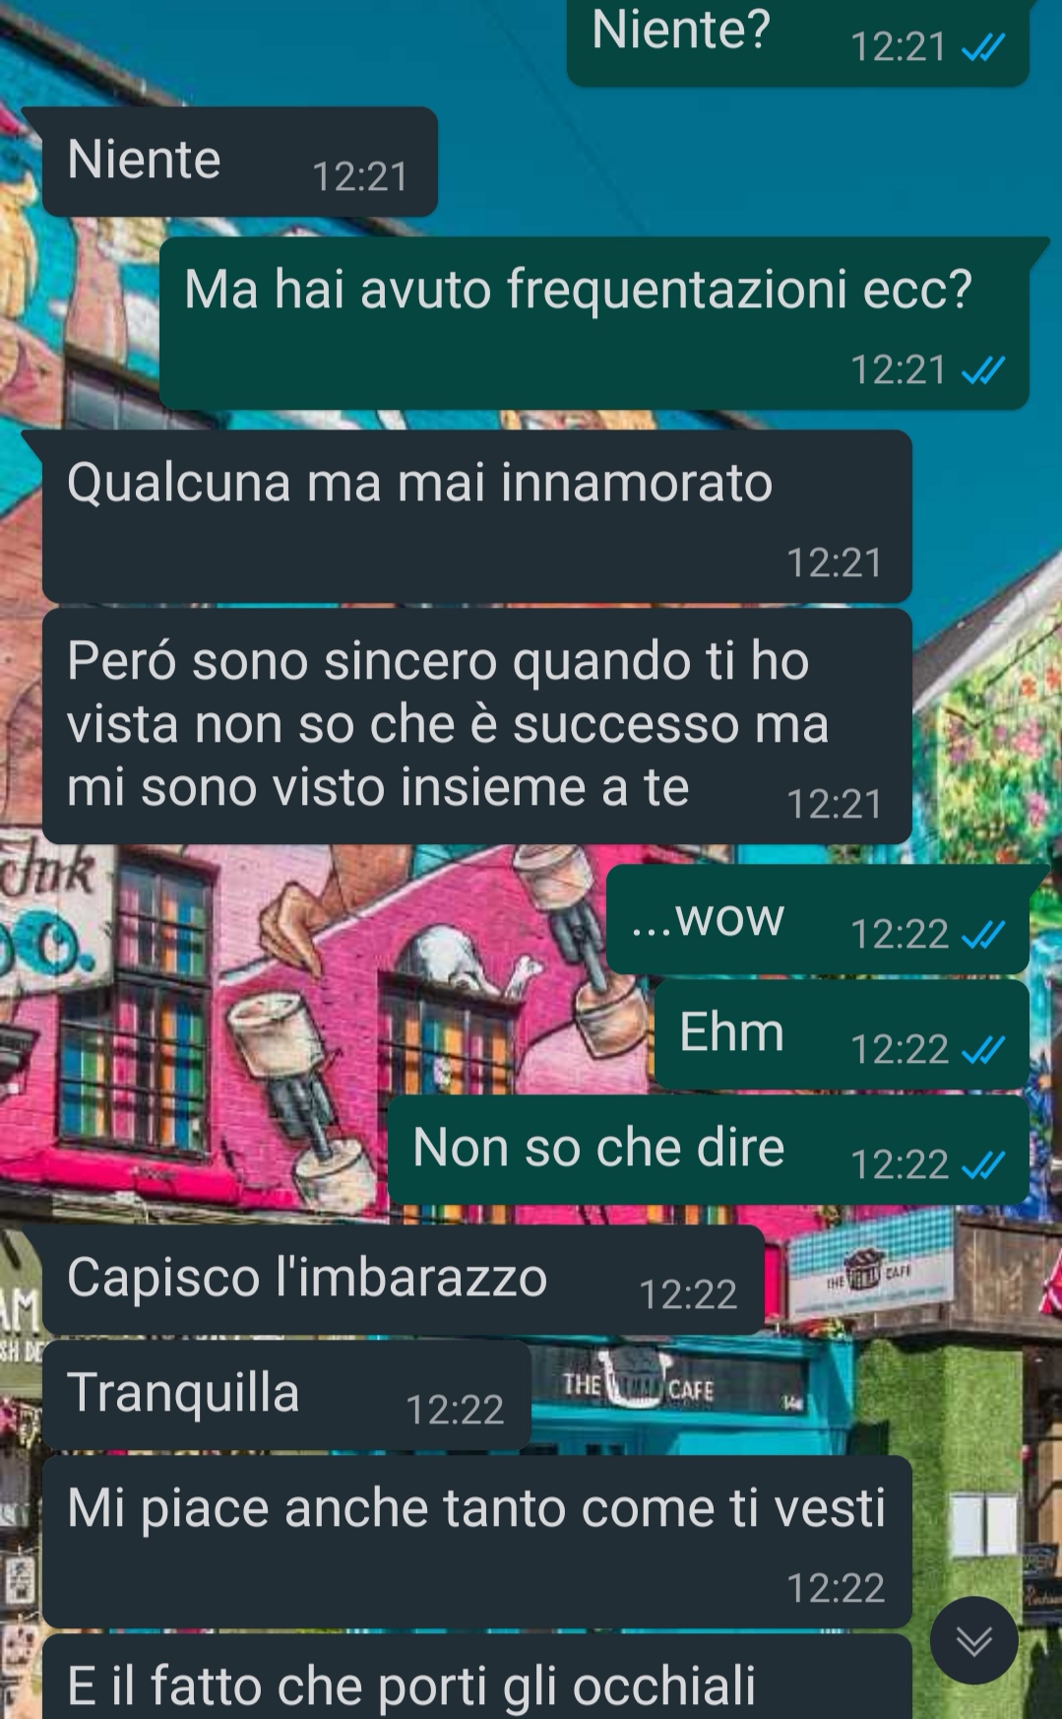Tap the 12:21 timestamp on received "Niente"
The width and height of the screenshot is (1062, 1719).
[x=360, y=176]
